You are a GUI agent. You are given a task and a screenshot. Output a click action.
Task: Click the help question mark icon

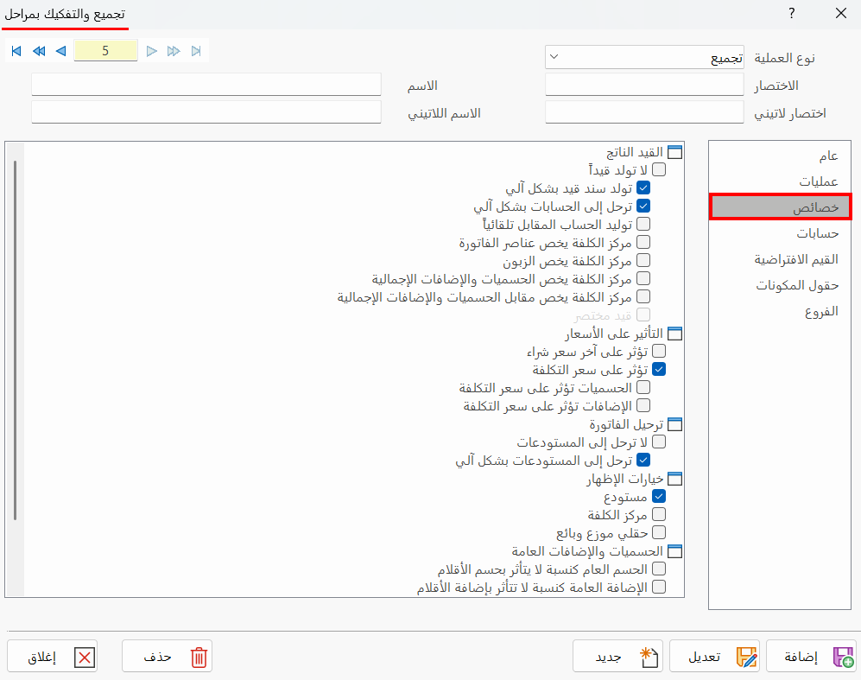tap(791, 13)
